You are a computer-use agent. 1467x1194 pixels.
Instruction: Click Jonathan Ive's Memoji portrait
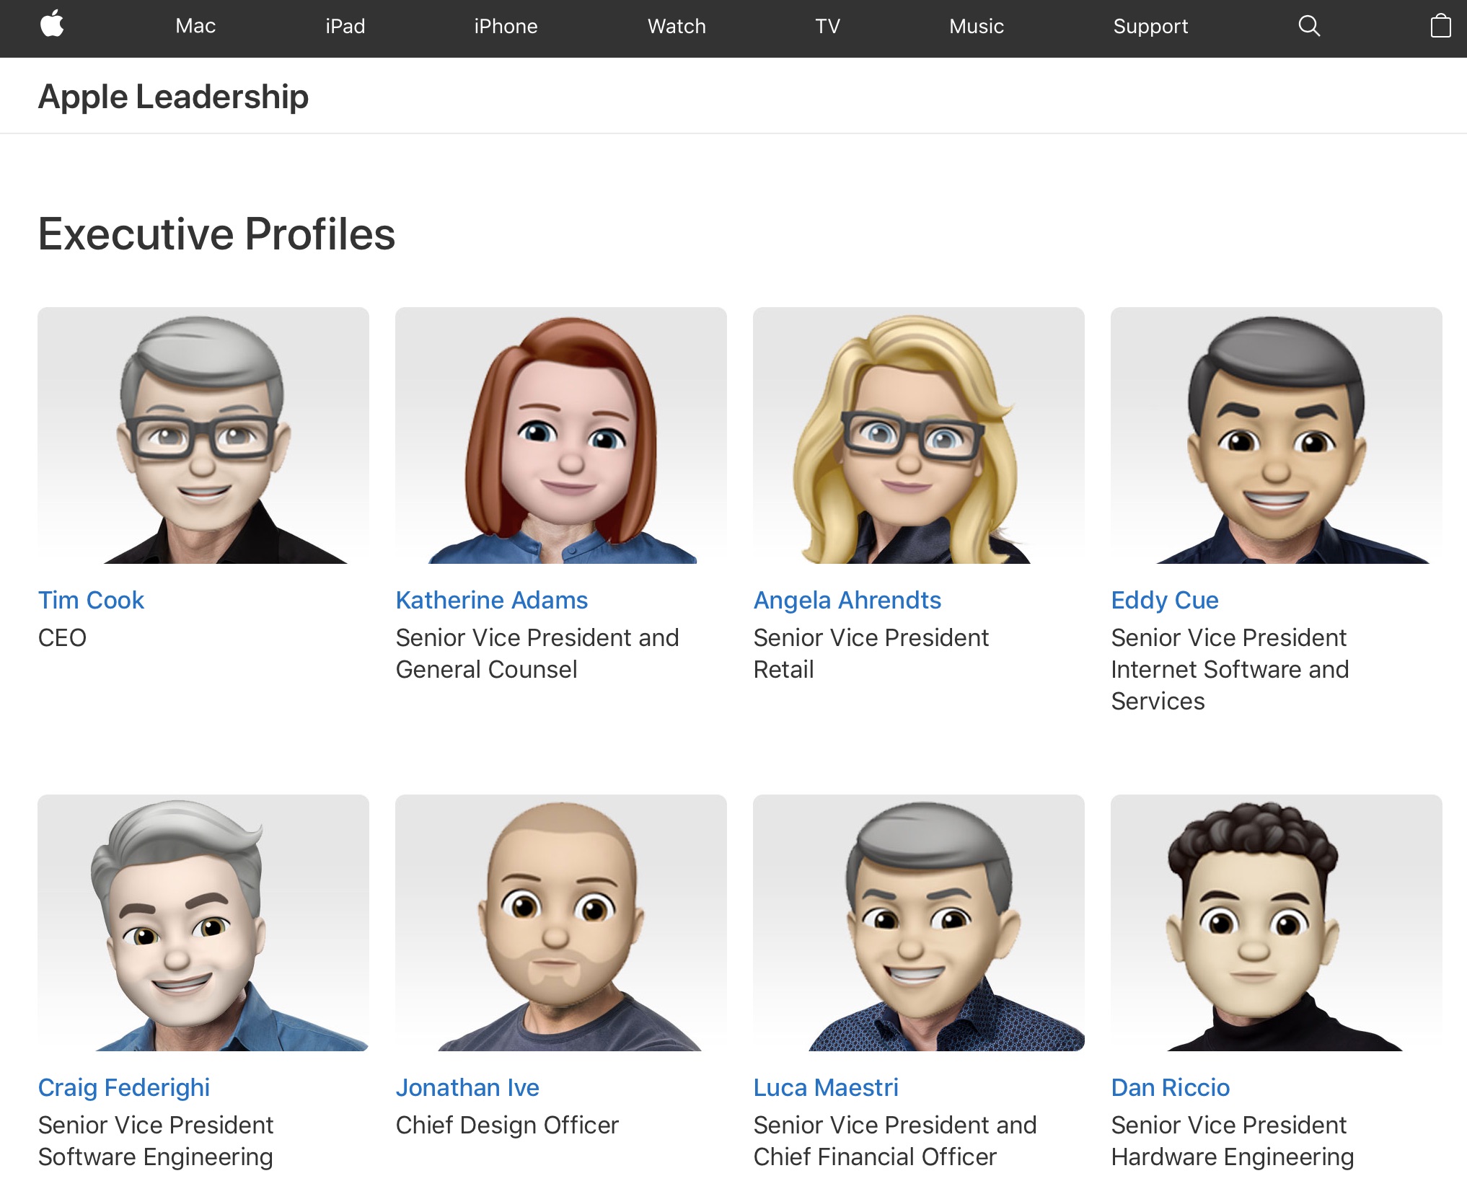pyautogui.click(x=561, y=923)
